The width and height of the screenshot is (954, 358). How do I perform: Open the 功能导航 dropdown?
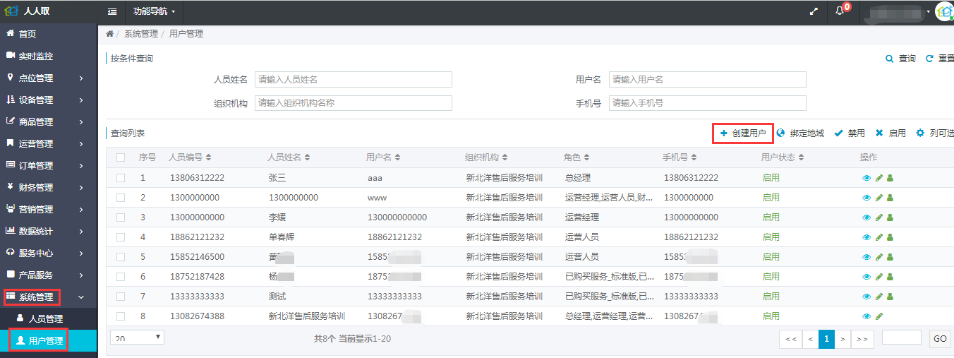[153, 11]
